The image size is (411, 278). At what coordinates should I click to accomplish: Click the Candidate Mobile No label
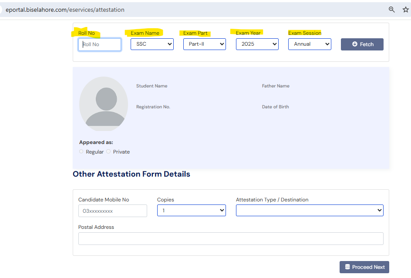coord(104,200)
